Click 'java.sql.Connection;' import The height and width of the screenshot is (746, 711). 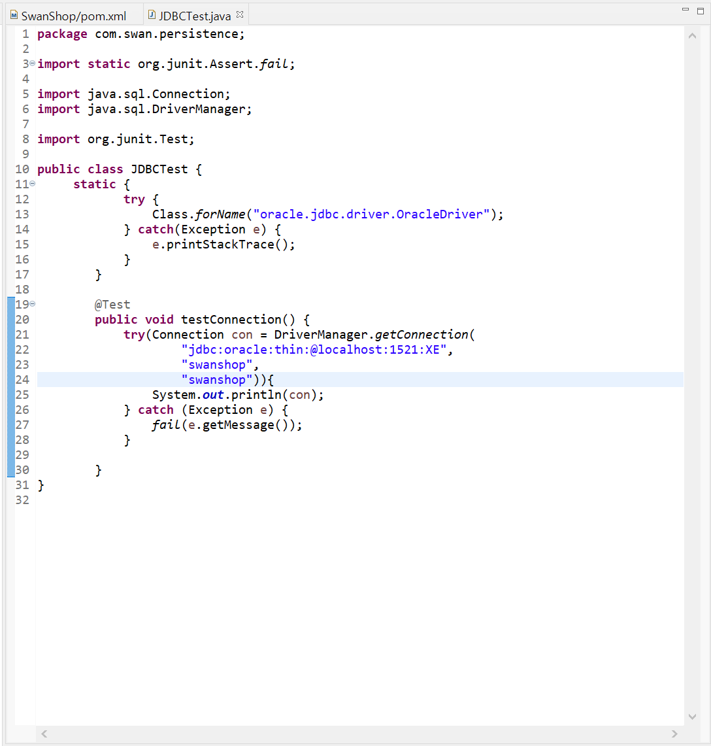coord(159,94)
